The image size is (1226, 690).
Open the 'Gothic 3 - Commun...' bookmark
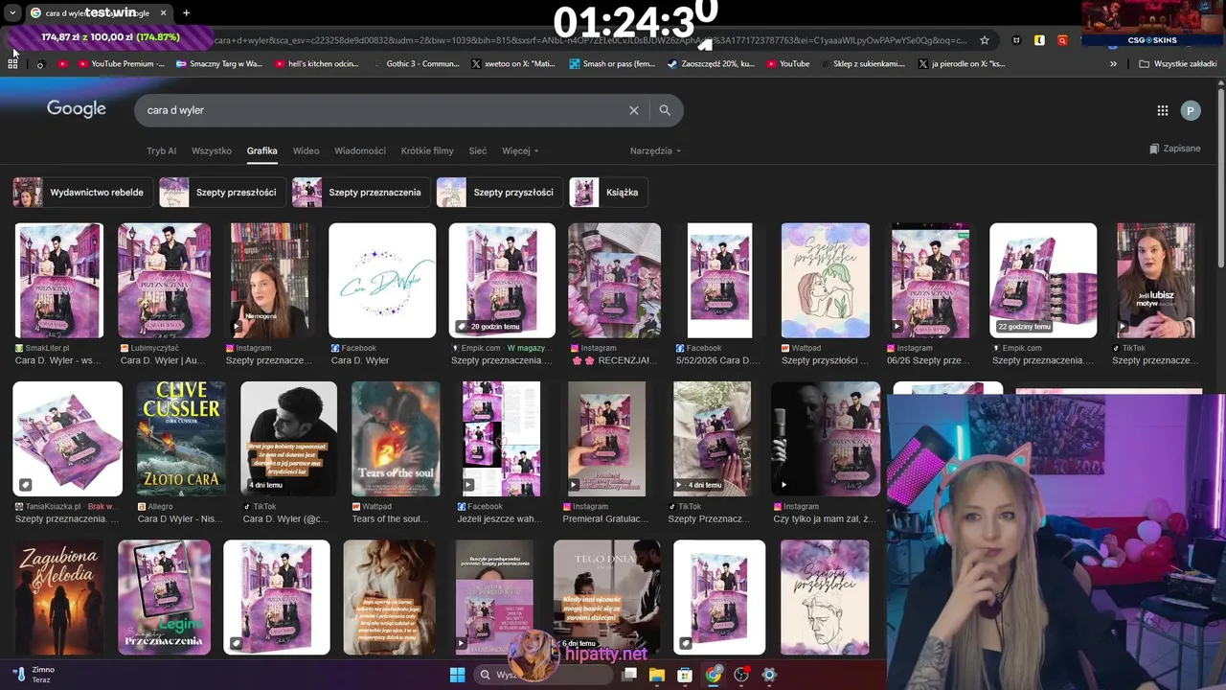point(415,64)
